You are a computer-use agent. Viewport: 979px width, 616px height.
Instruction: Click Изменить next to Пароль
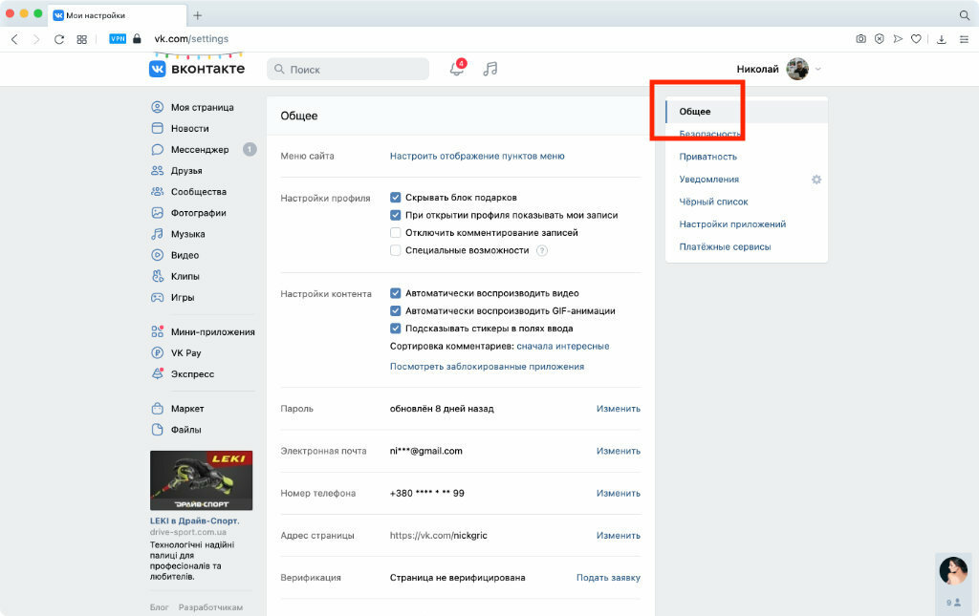click(x=619, y=409)
